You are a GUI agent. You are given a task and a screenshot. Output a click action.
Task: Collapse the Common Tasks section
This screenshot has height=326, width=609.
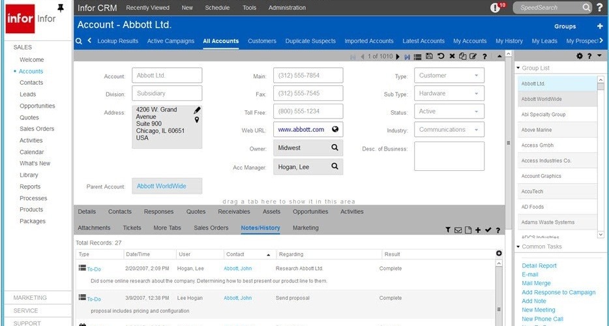coord(518,246)
